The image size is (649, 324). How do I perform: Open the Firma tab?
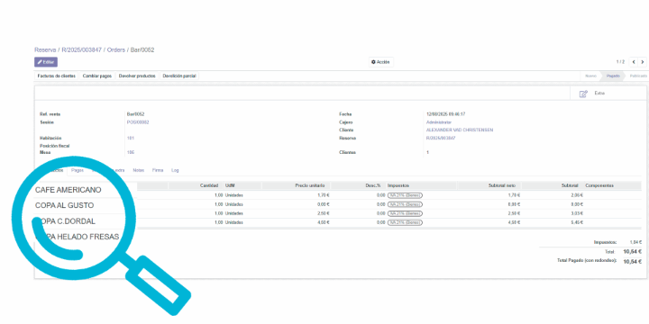click(x=158, y=170)
